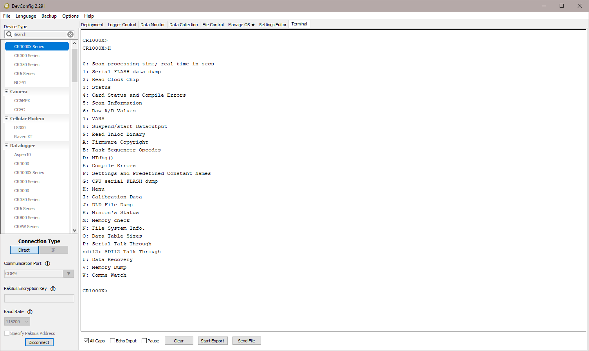Select CCFC camera device
The width and height of the screenshot is (589, 351).
pyautogui.click(x=20, y=110)
